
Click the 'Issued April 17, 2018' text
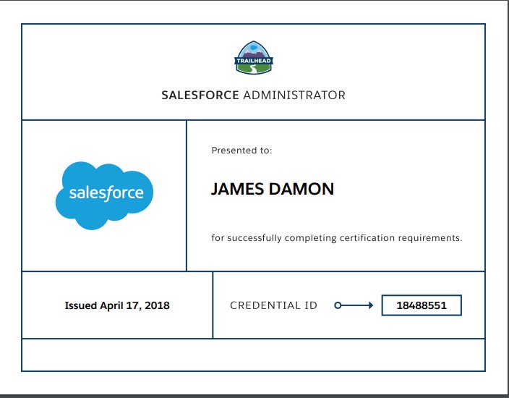coord(117,305)
